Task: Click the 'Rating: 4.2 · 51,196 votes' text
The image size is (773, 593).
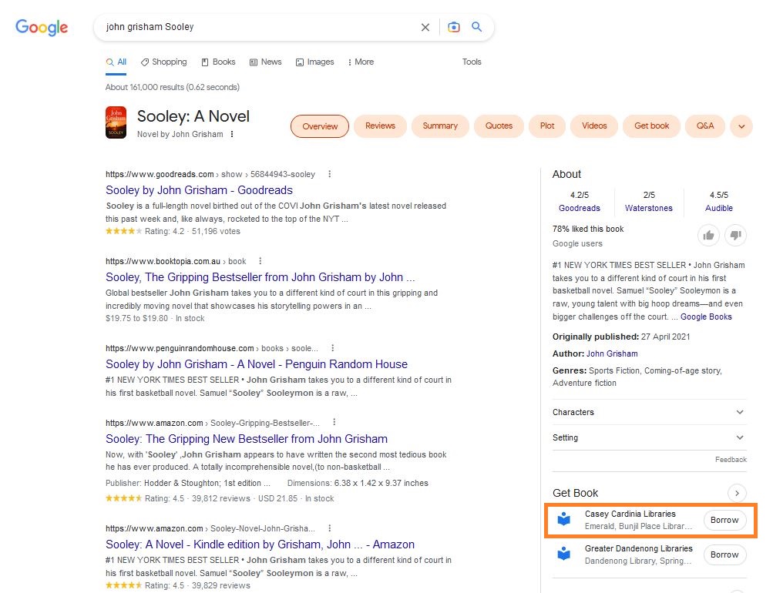Action: click(x=192, y=232)
